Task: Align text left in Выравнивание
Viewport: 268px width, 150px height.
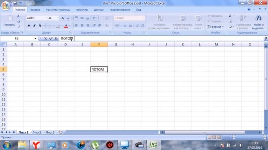Action: 76,25
